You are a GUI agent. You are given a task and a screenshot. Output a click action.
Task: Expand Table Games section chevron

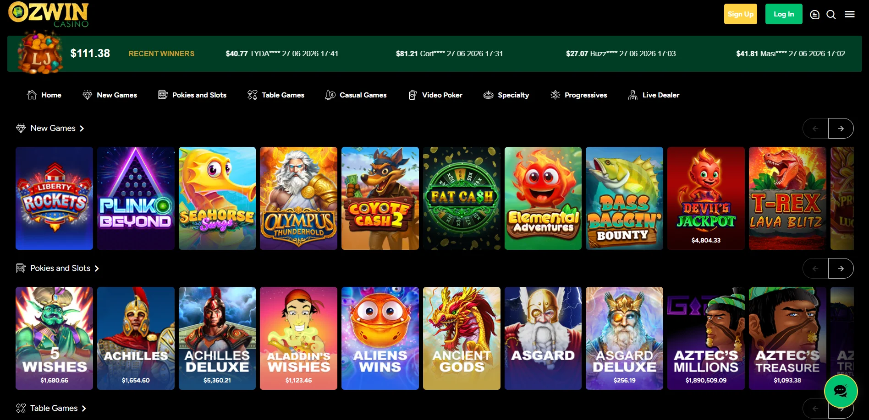coord(84,409)
